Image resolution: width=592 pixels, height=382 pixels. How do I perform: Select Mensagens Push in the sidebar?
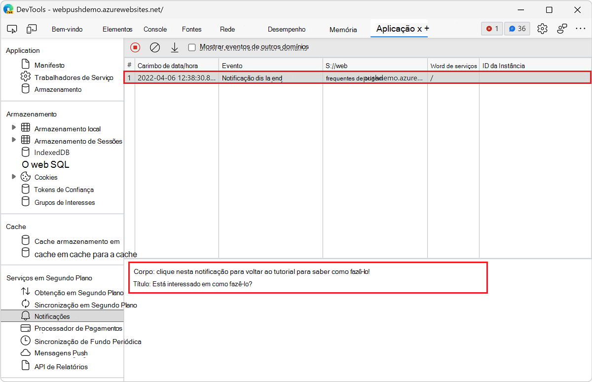[61, 353]
